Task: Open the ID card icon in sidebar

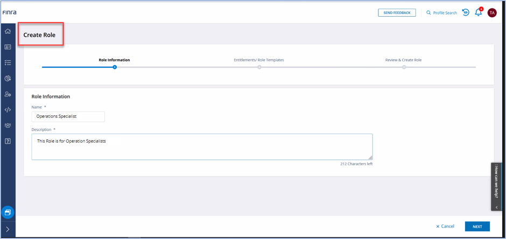Action: pyautogui.click(x=8, y=47)
